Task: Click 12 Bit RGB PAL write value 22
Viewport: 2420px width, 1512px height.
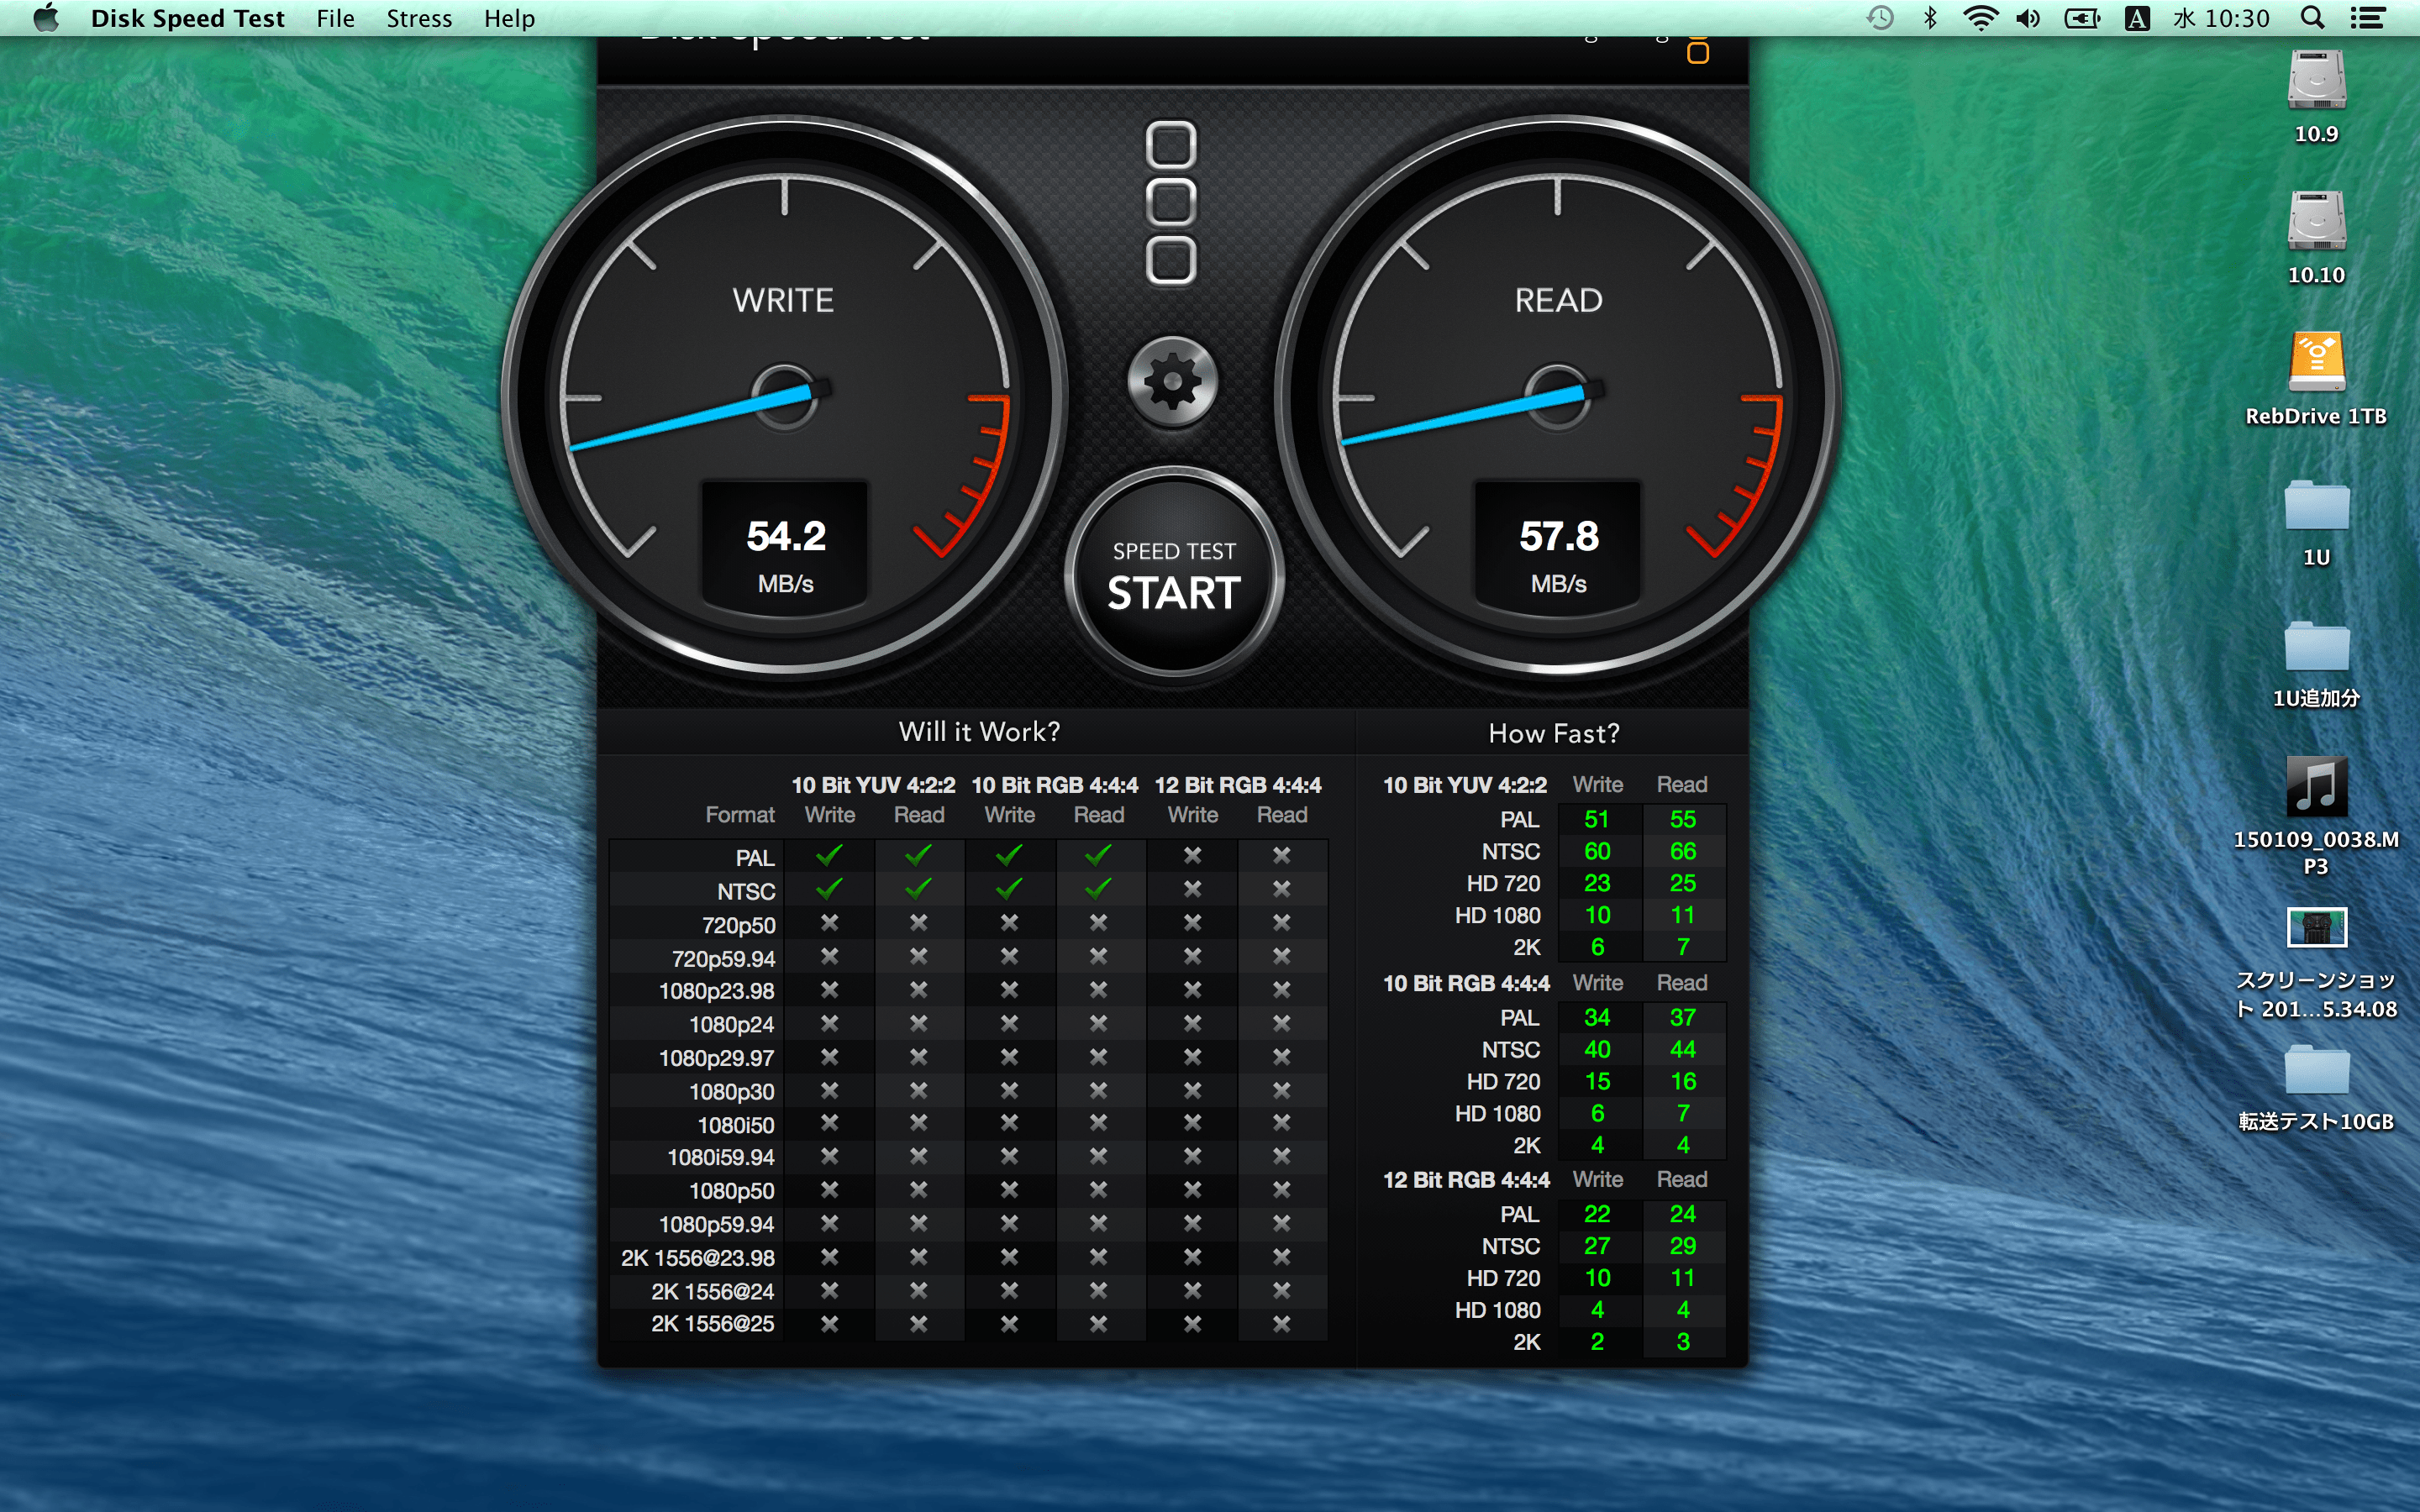Action: pyautogui.click(x=1597, y=1214)
